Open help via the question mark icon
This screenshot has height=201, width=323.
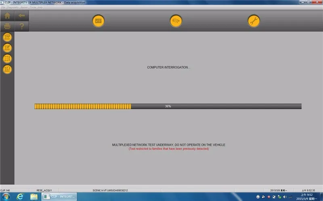[x=22, y=26]
